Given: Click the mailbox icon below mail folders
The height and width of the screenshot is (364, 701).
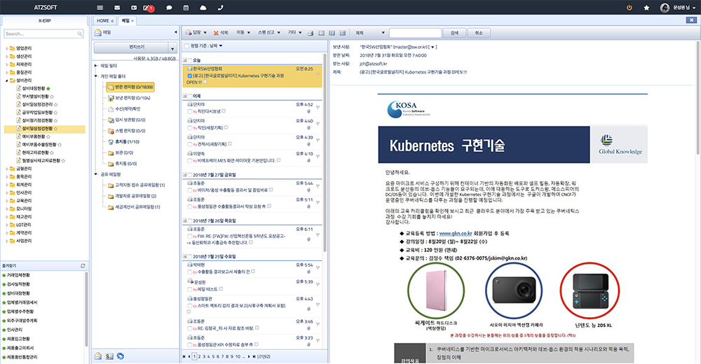Looking at the screenshot, I should tap(98, 356).
